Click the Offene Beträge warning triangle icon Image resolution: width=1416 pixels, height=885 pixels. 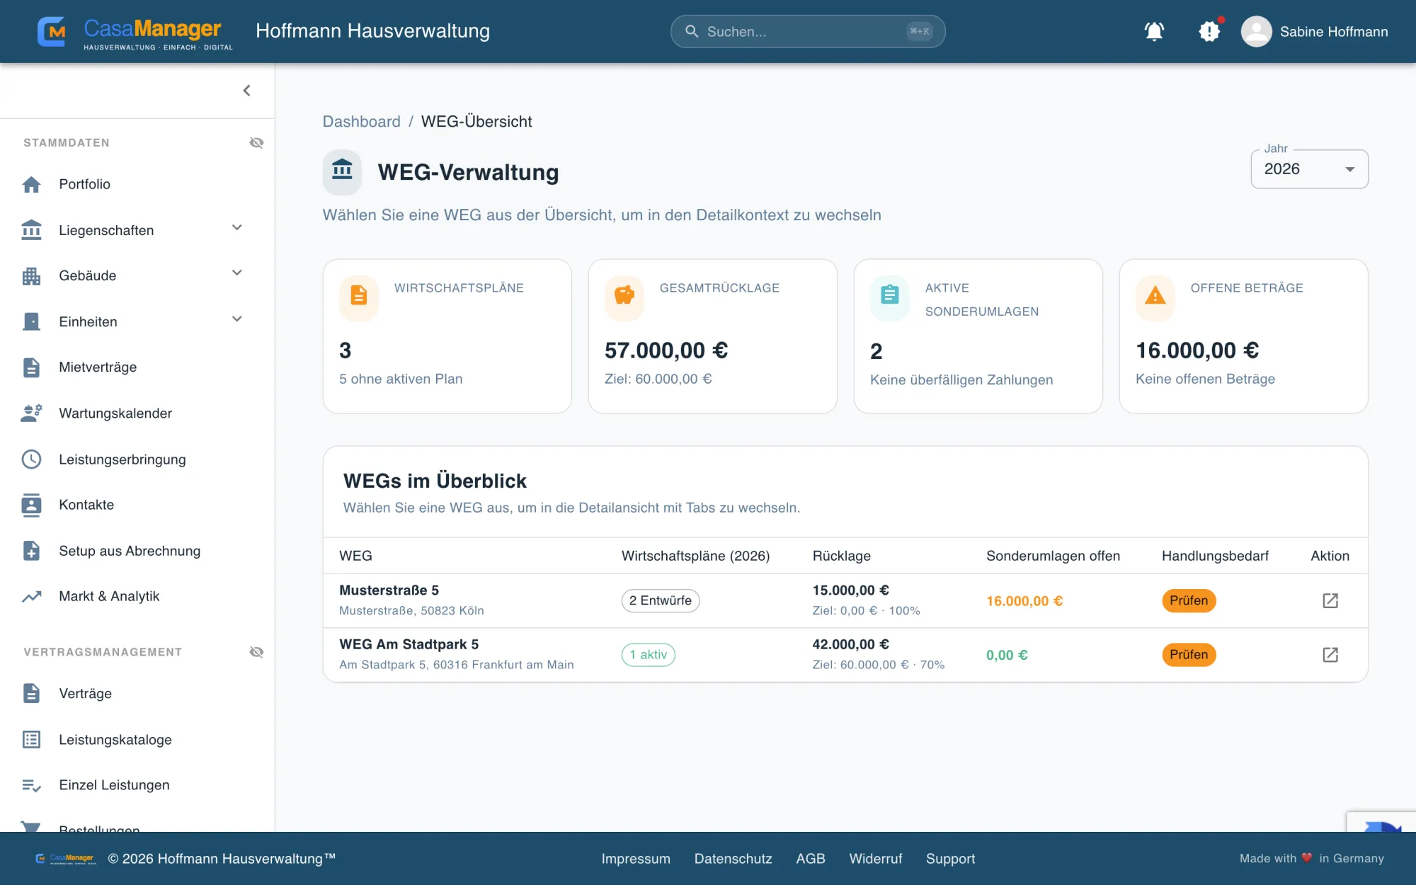point(1155,296)
